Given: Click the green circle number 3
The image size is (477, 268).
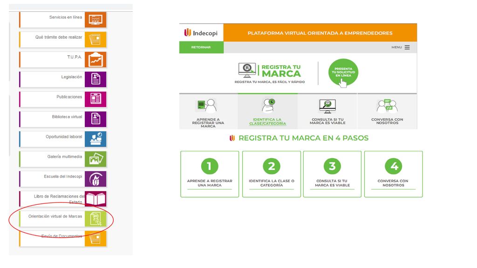Looking at the screenshot, I should coord(332,166).
